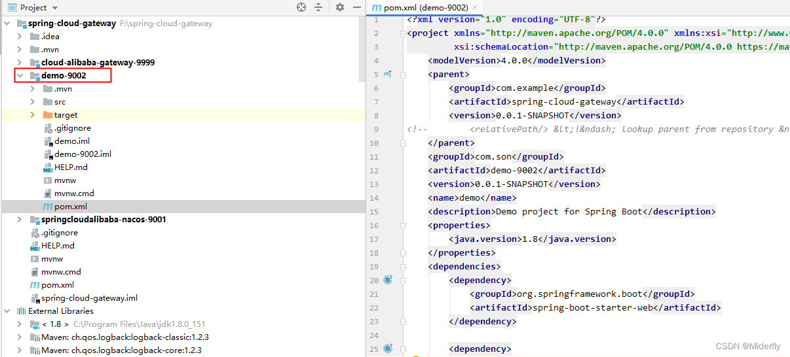790x357 pixels.
Task: Click the Maven icon in the pom.xml editor tab
Action: tap(376, 8)
